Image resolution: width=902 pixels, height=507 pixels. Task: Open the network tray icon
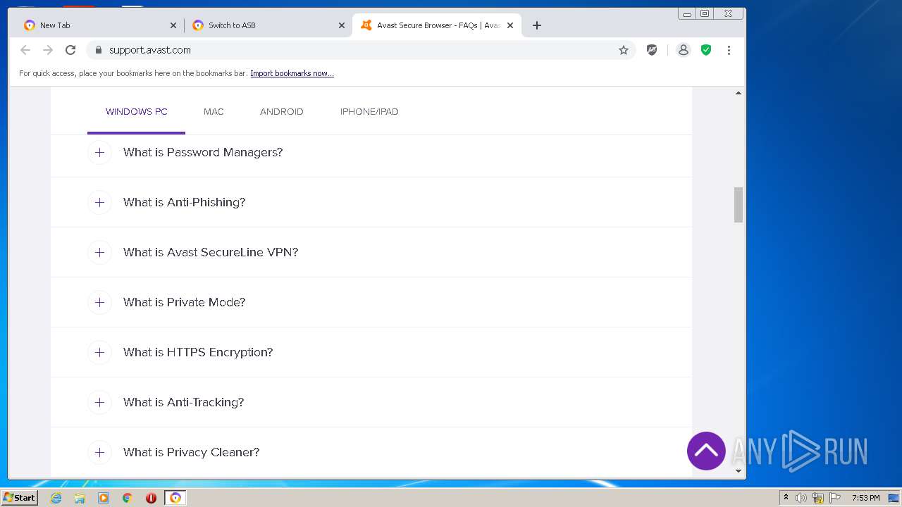tap(818, 498)
